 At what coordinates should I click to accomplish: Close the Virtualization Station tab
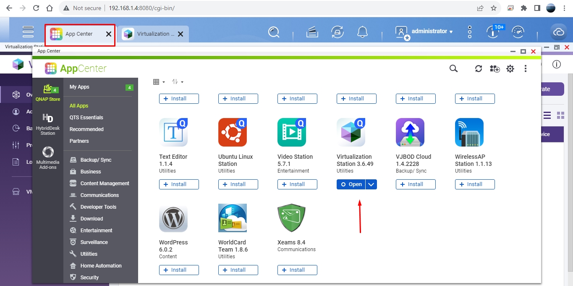[x=181, y=34]
